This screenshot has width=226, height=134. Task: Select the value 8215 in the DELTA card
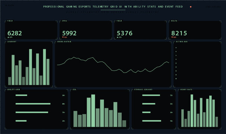179,33
